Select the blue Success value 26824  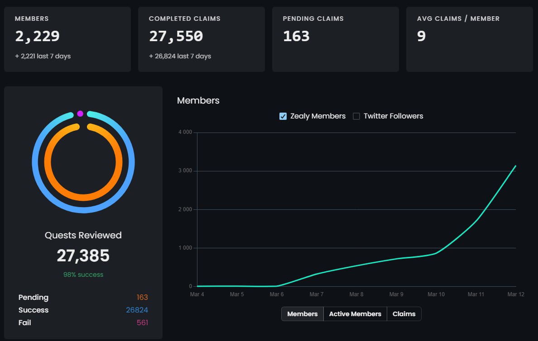point(137,310)
